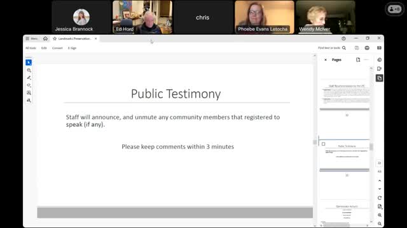The image size is (407, 228).
Task: Pick the zoom magnifier tool in left toolbar
Action: click(x=29, y=70)
